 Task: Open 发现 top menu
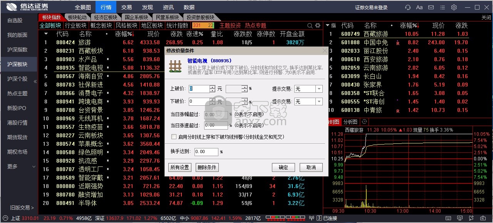(x=147, y=7)
